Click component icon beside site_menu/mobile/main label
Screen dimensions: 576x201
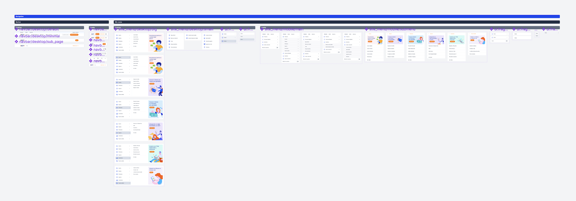(x=262, y=29)
